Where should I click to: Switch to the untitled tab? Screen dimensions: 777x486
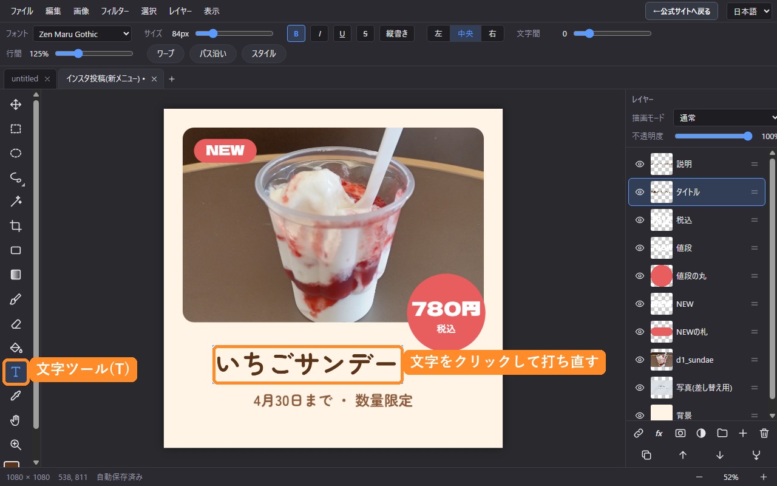click(x=25, y=79)
